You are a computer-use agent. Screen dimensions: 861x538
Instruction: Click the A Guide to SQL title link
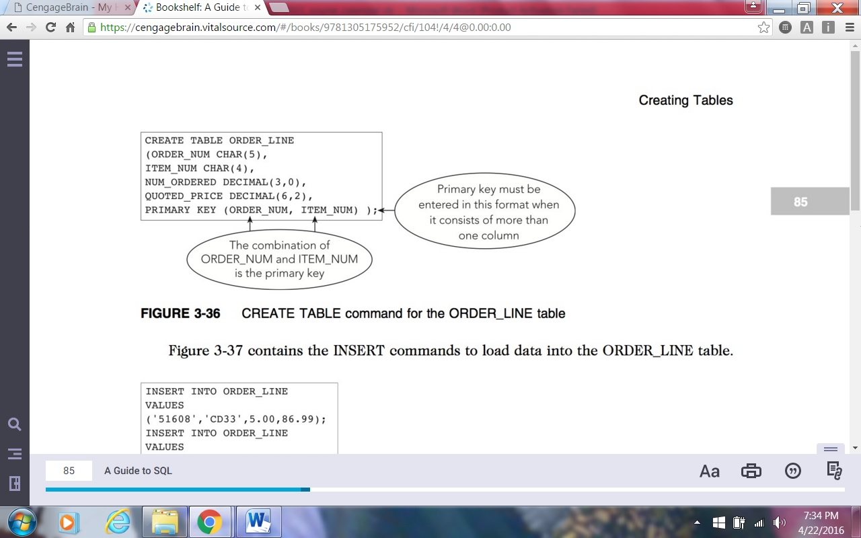point(138,471)
